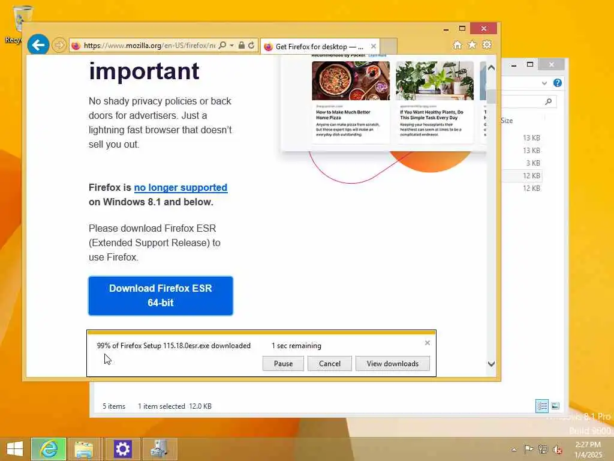Click the View downloads button
This screenshot has height=461, width=614.
coord(392,363)
